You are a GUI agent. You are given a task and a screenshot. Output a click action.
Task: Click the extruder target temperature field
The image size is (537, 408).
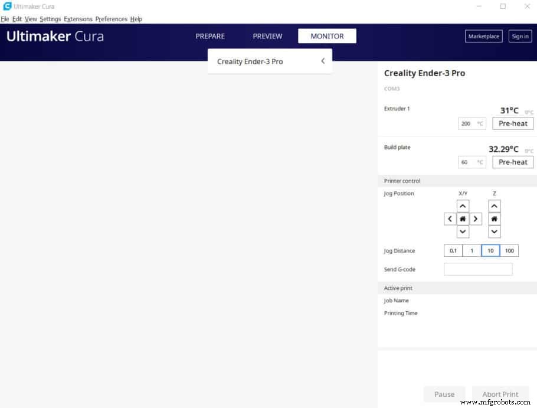(x=467, y=123)
